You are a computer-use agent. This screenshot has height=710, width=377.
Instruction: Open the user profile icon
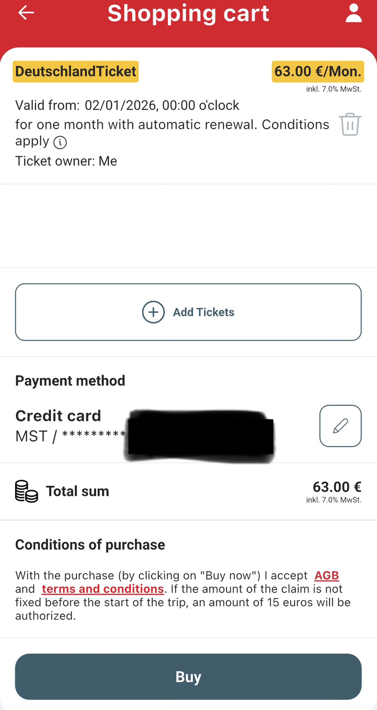[354, 13]
